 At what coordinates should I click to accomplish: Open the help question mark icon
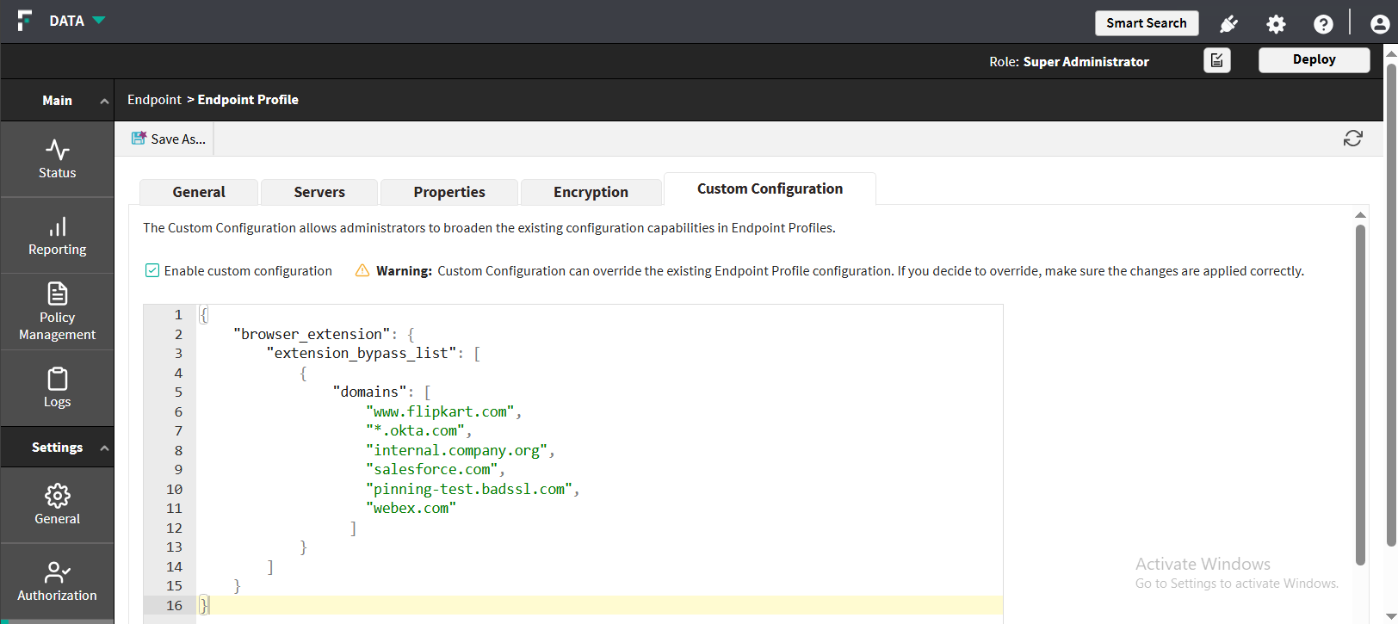pyautogui.click(x=1323, y=24)
